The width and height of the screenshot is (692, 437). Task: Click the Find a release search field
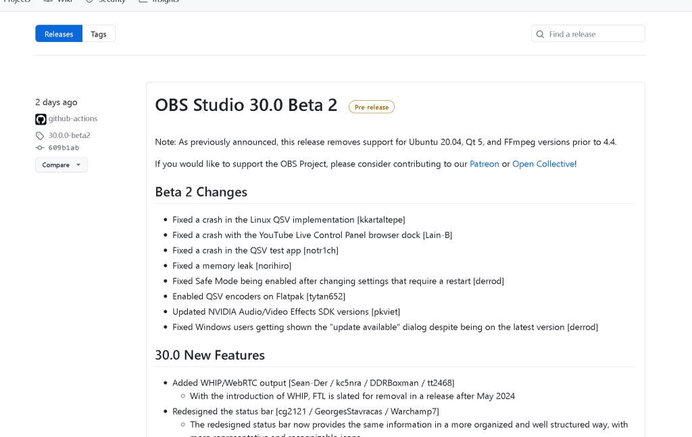(588, 34)
